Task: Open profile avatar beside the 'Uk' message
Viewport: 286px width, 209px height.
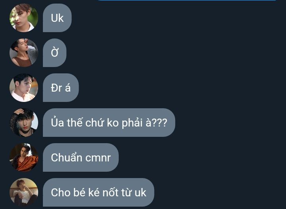Action: 24,18
